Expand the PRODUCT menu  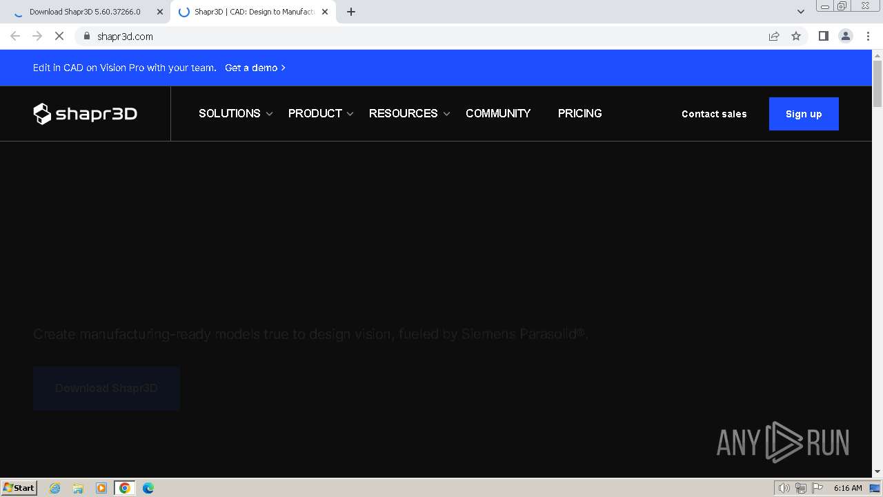click(x=321, y=113)
